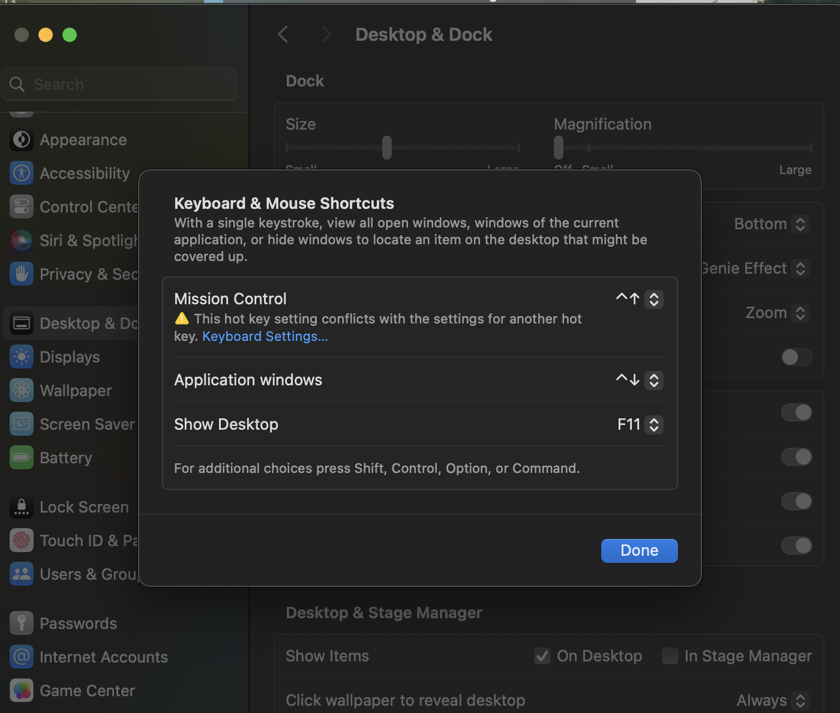Open Displays using its sun icon
The height and width of the screenshot is (713, 840).
tap(22, 357)
